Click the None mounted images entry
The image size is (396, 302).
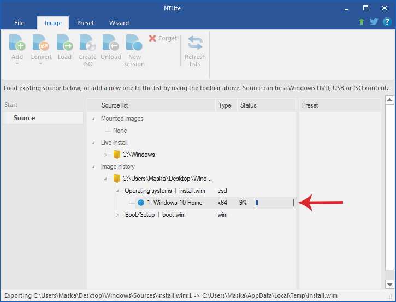tap(120, 131)
